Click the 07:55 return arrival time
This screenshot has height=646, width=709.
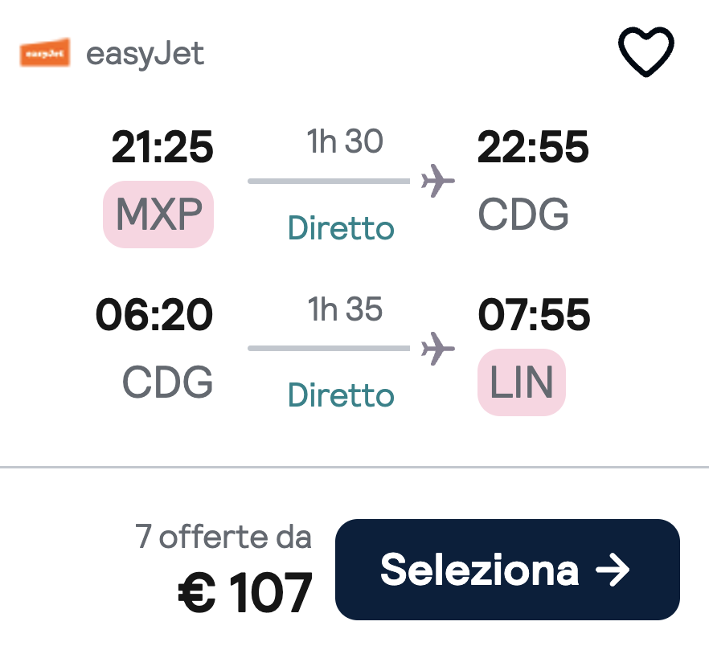pyautogui.click(x=534, y=315)
